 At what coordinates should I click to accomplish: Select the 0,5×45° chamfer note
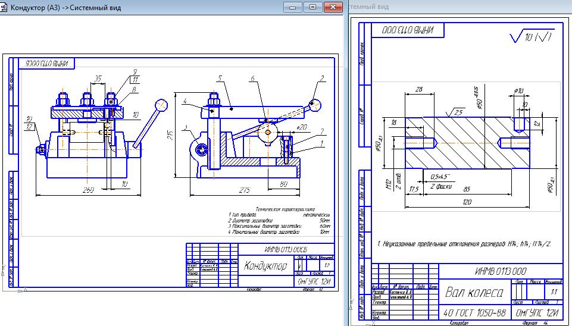440,177
